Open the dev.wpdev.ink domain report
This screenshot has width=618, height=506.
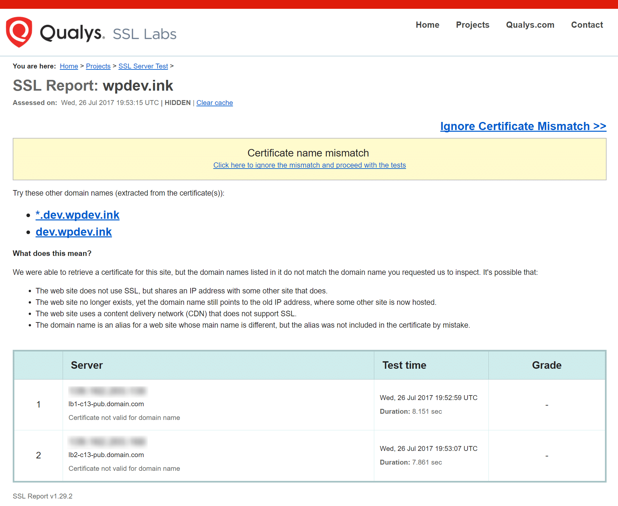[x=73, y=232]
